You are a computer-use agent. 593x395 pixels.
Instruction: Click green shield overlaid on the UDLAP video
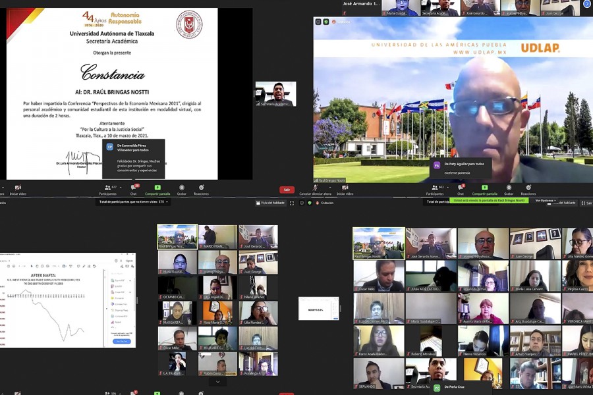point(326,22)
